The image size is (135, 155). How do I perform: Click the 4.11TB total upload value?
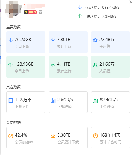tap(64, 64)
